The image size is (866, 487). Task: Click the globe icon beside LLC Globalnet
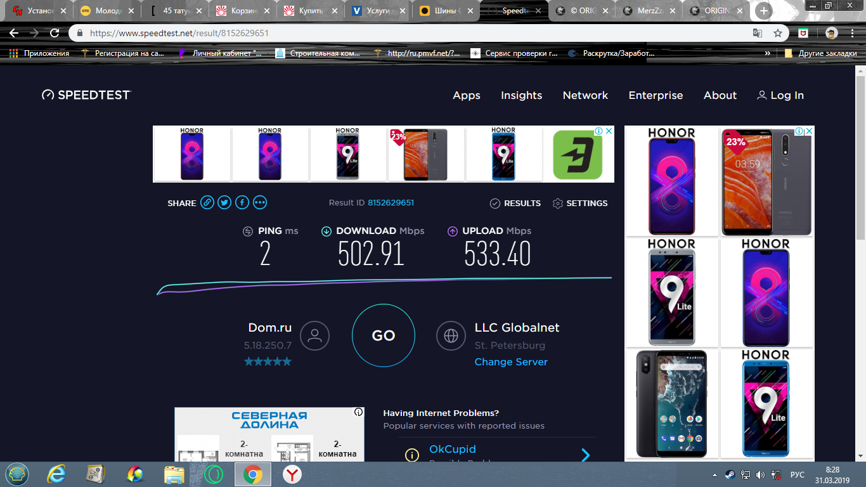coord(451,335)
